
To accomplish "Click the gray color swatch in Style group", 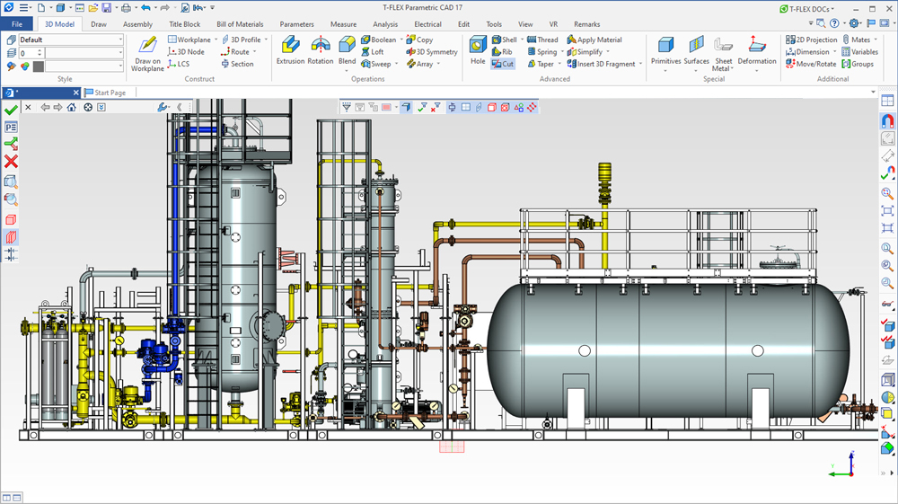I will pyautogui.click(x=37, y=66).
